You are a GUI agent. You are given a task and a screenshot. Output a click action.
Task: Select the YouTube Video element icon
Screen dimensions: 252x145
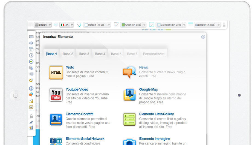point(56,95)
